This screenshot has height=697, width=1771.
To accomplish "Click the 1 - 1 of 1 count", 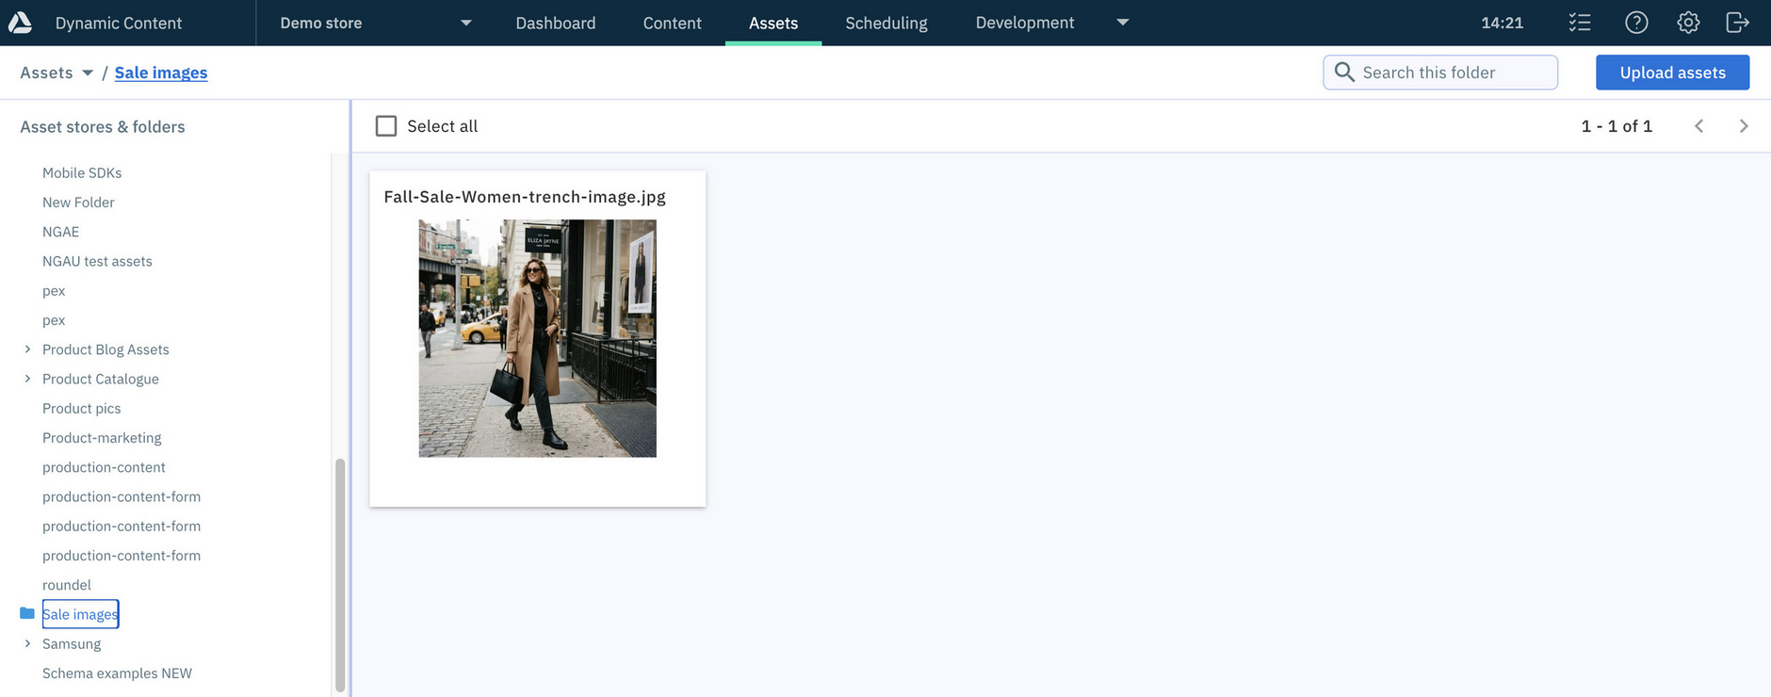I will tap(1617, 126).
